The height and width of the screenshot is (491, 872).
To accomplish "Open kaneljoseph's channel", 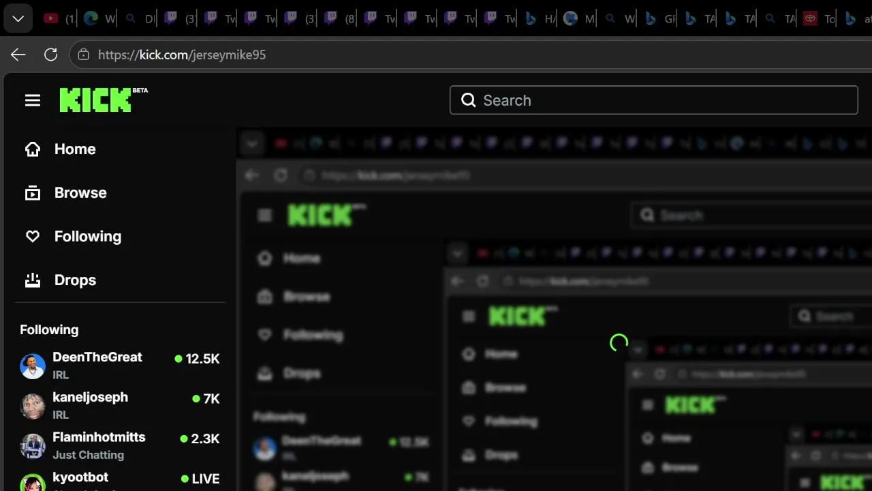I will coord(120,406).
